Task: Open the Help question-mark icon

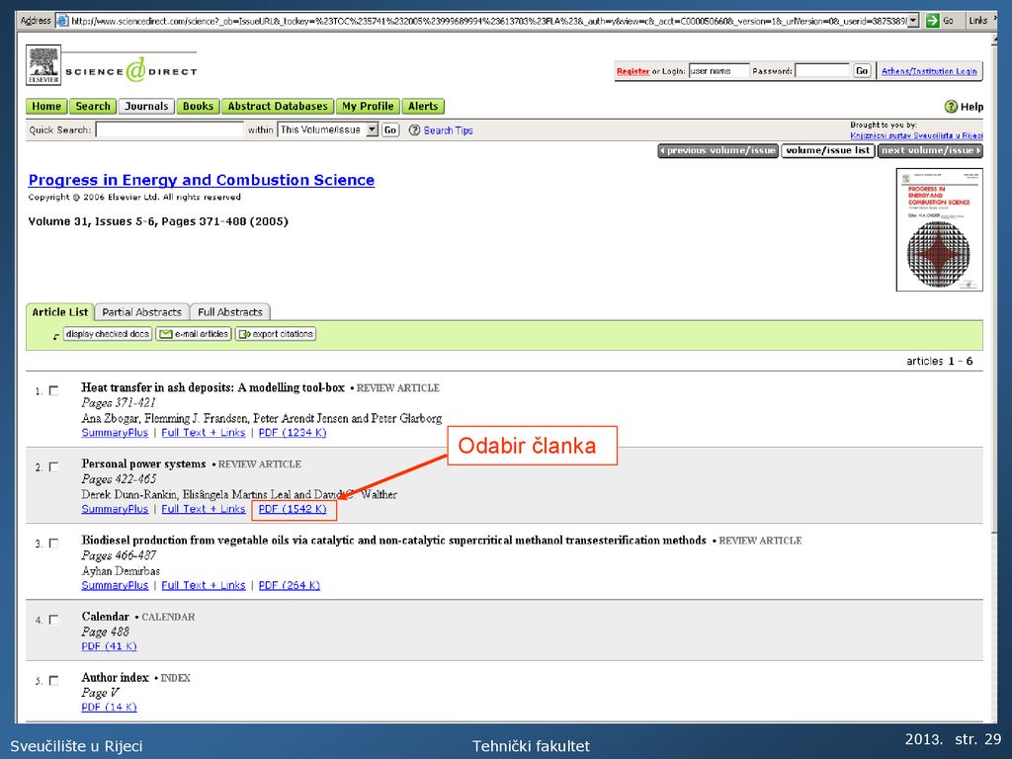Action: [x=951, y=107]
